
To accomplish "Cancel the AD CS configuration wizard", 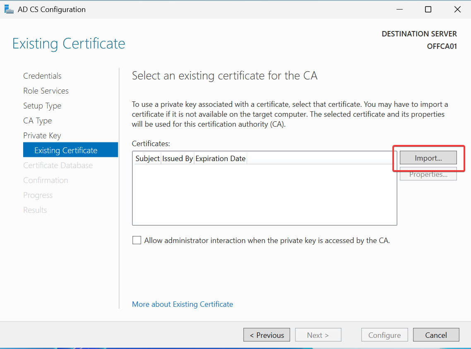I will (x=436, y=335).
